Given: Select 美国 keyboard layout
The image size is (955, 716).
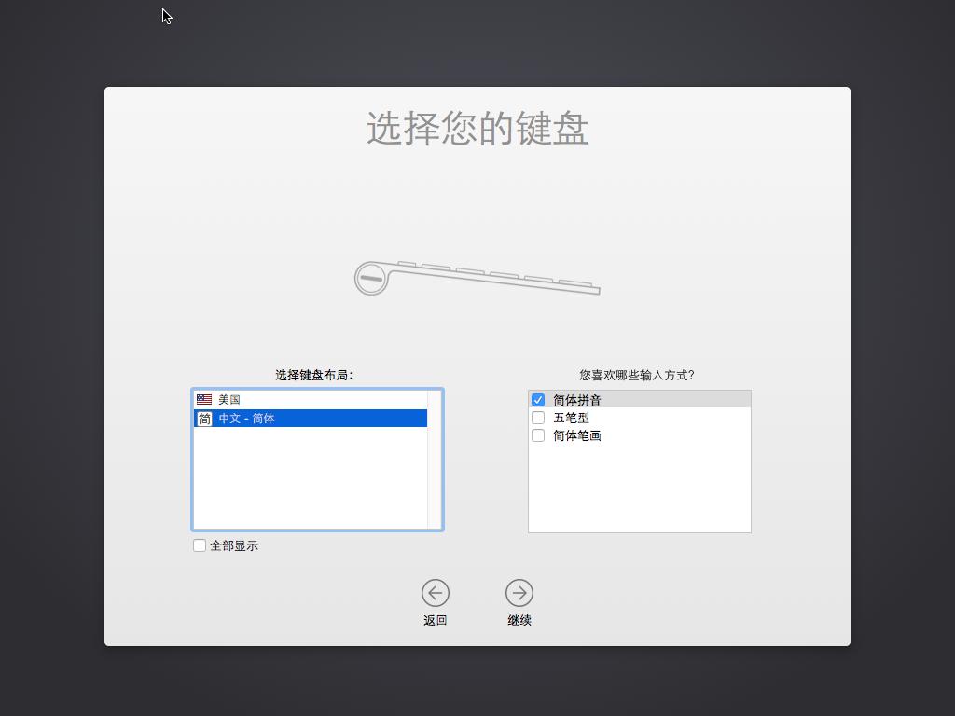Looking at the screenshot, I should (280, 399).
